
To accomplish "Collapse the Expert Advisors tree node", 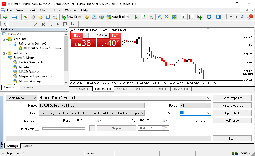I will click(4, 58).
